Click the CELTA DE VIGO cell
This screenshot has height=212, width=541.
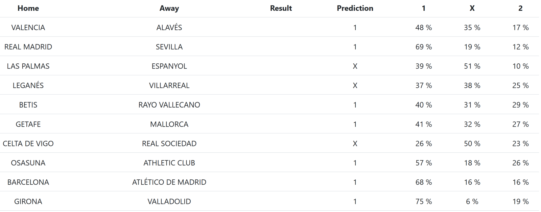(28, 144)
